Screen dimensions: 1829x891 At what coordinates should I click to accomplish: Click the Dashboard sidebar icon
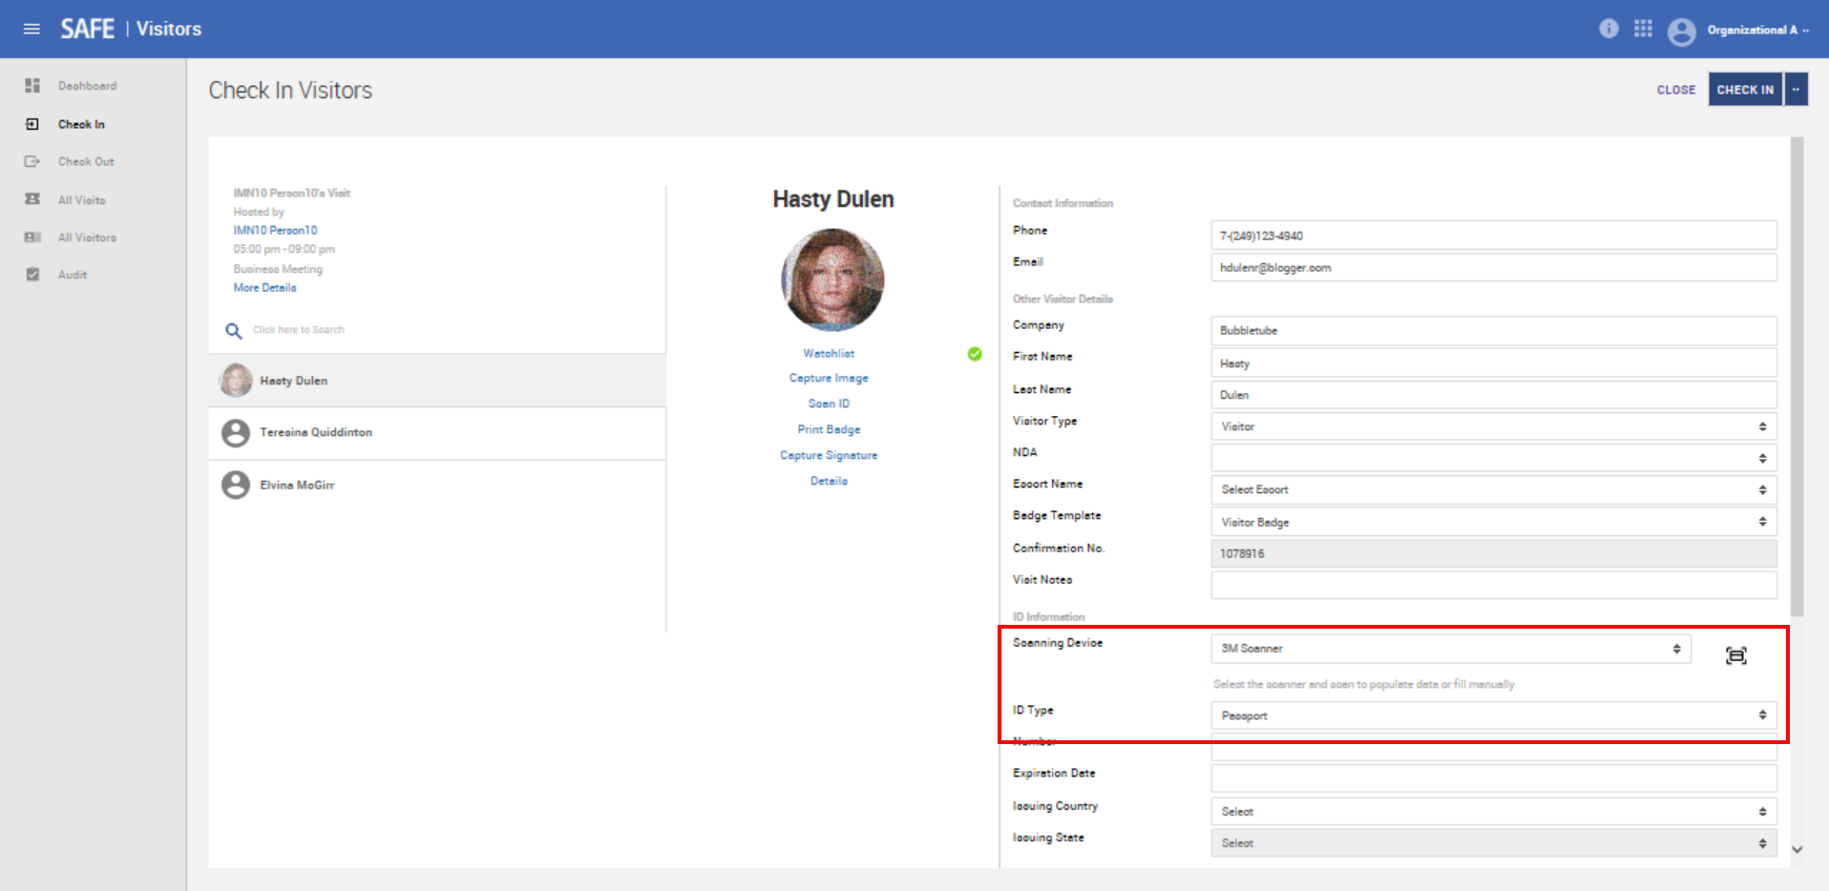(32, 86)
